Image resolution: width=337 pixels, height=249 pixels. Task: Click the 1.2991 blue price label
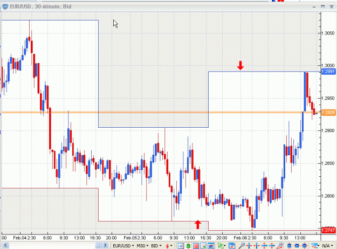[x=328, y=72]
